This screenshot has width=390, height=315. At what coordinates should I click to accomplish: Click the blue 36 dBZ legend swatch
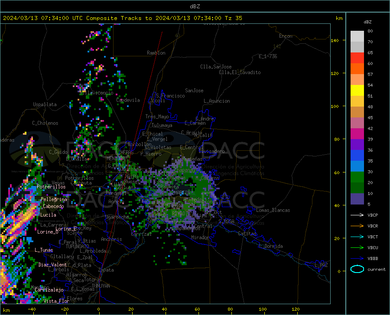point(357,156)
